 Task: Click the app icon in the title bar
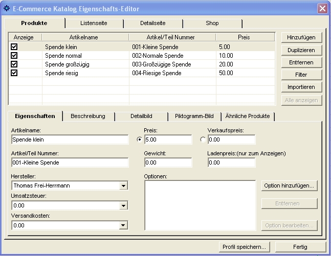(x=6, y=9)
